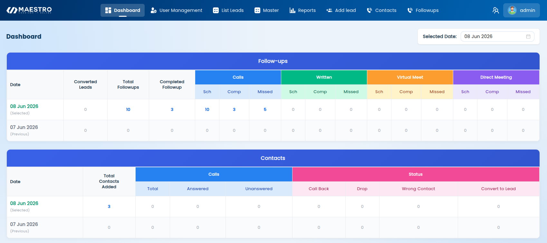Click the Converted Leads column header
The height and width of the screenshot is (243, 547).
[85, 84]
